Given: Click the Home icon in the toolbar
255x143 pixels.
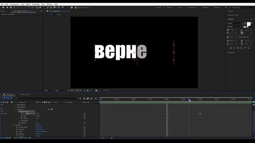Looking at the screenshot, I should point(3,8).
